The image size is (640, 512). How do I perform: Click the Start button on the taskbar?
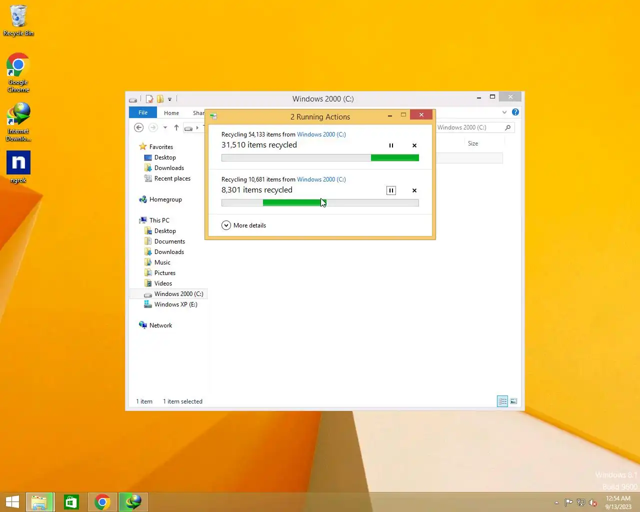[x=12, y=502]
